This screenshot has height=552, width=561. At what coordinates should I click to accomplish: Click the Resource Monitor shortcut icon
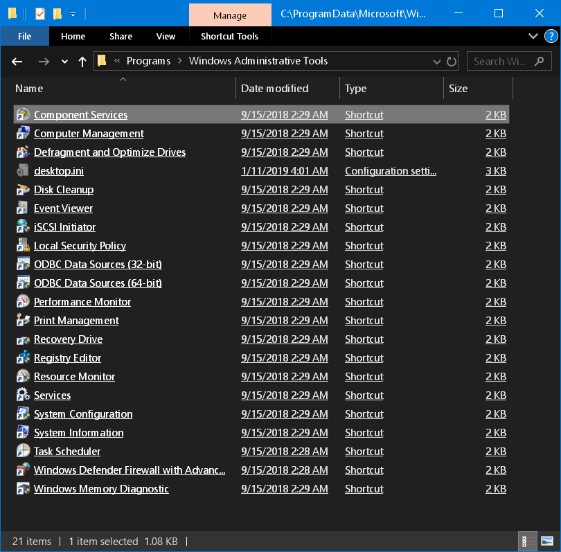[23, 376]
